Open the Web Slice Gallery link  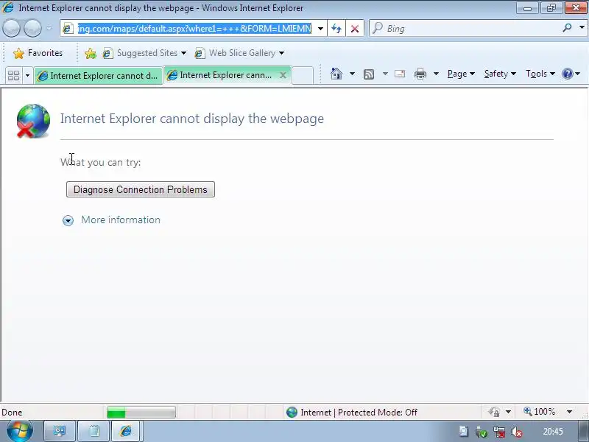click(239, 53)
